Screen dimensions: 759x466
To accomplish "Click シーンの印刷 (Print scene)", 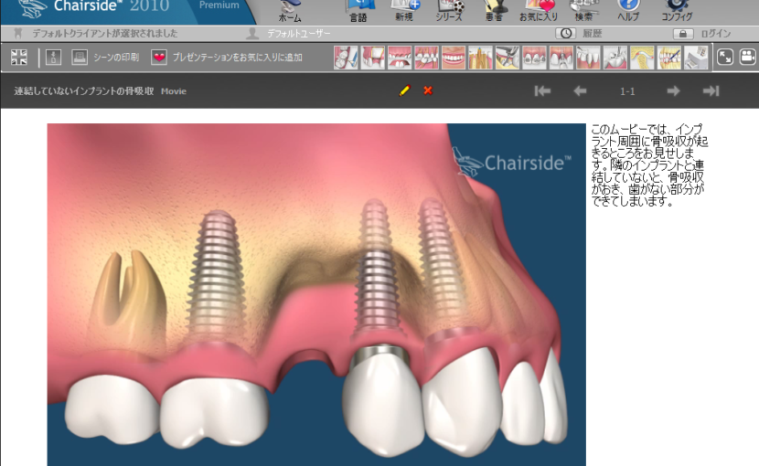I will [100, 58].
